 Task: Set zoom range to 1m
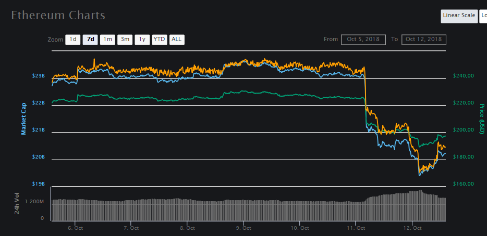click(108, 40)
